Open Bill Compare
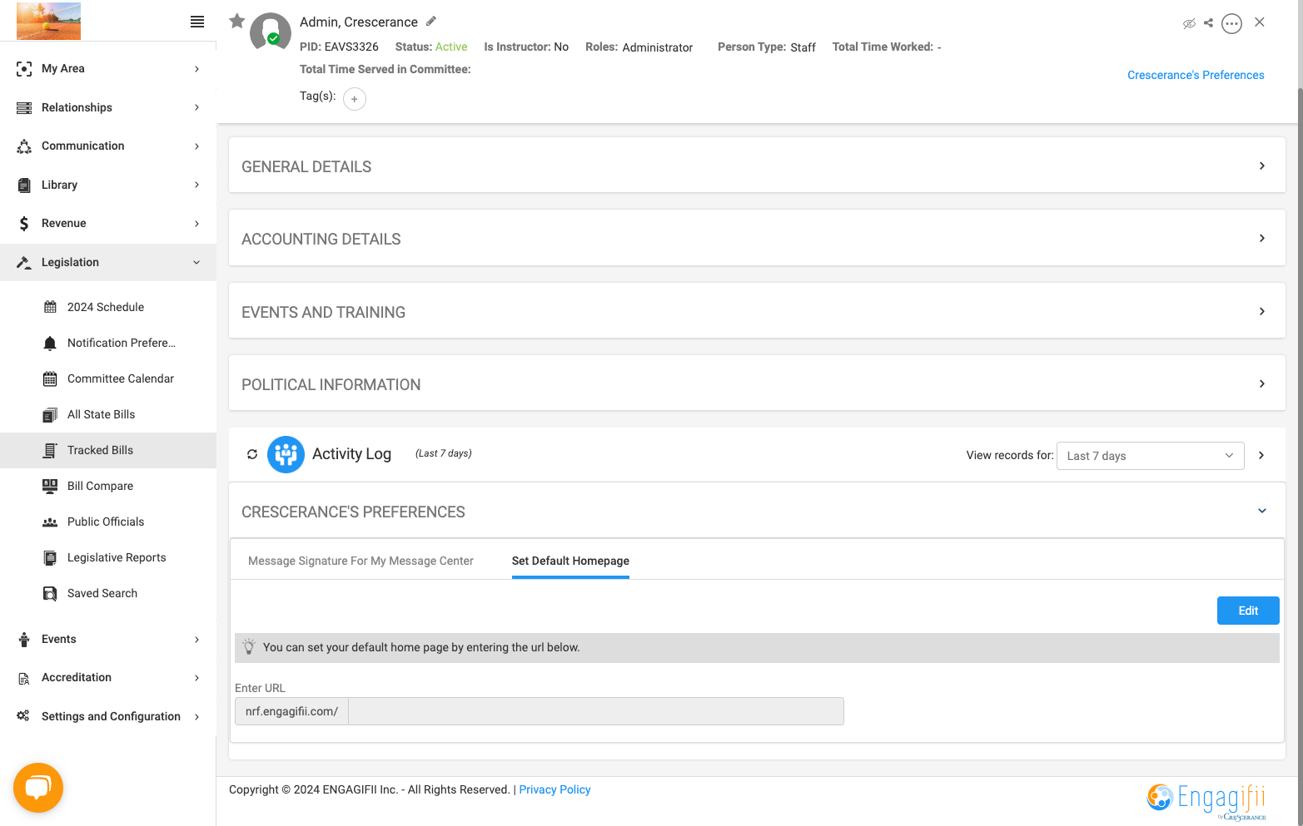The width and height of the screenshot is (1303, 826). (x=108, y=486)
